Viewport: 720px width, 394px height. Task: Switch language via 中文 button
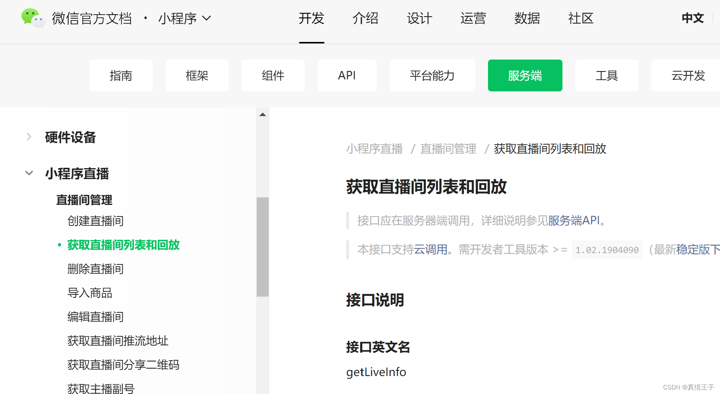click(693, 18)
